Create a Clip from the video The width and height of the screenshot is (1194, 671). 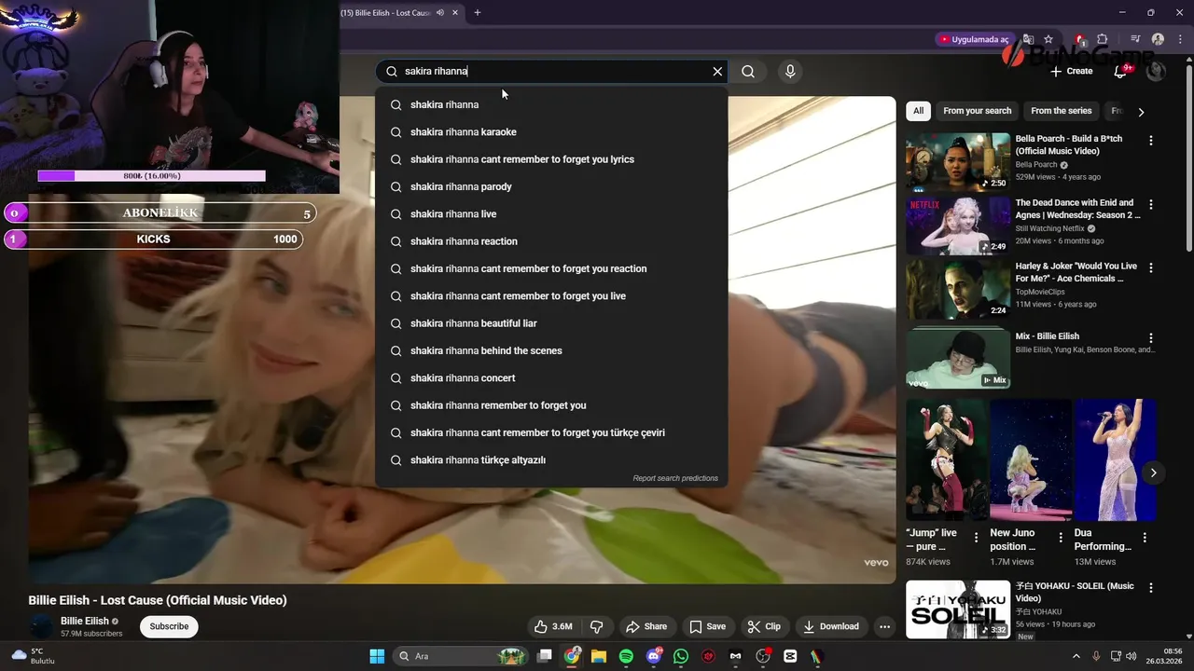pos(764,626)
